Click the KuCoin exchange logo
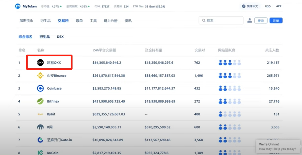 click(40, 153)
